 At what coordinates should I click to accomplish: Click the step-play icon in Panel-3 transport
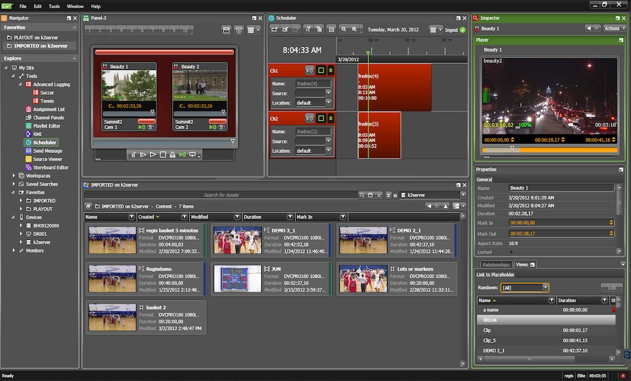click(143, 155)
